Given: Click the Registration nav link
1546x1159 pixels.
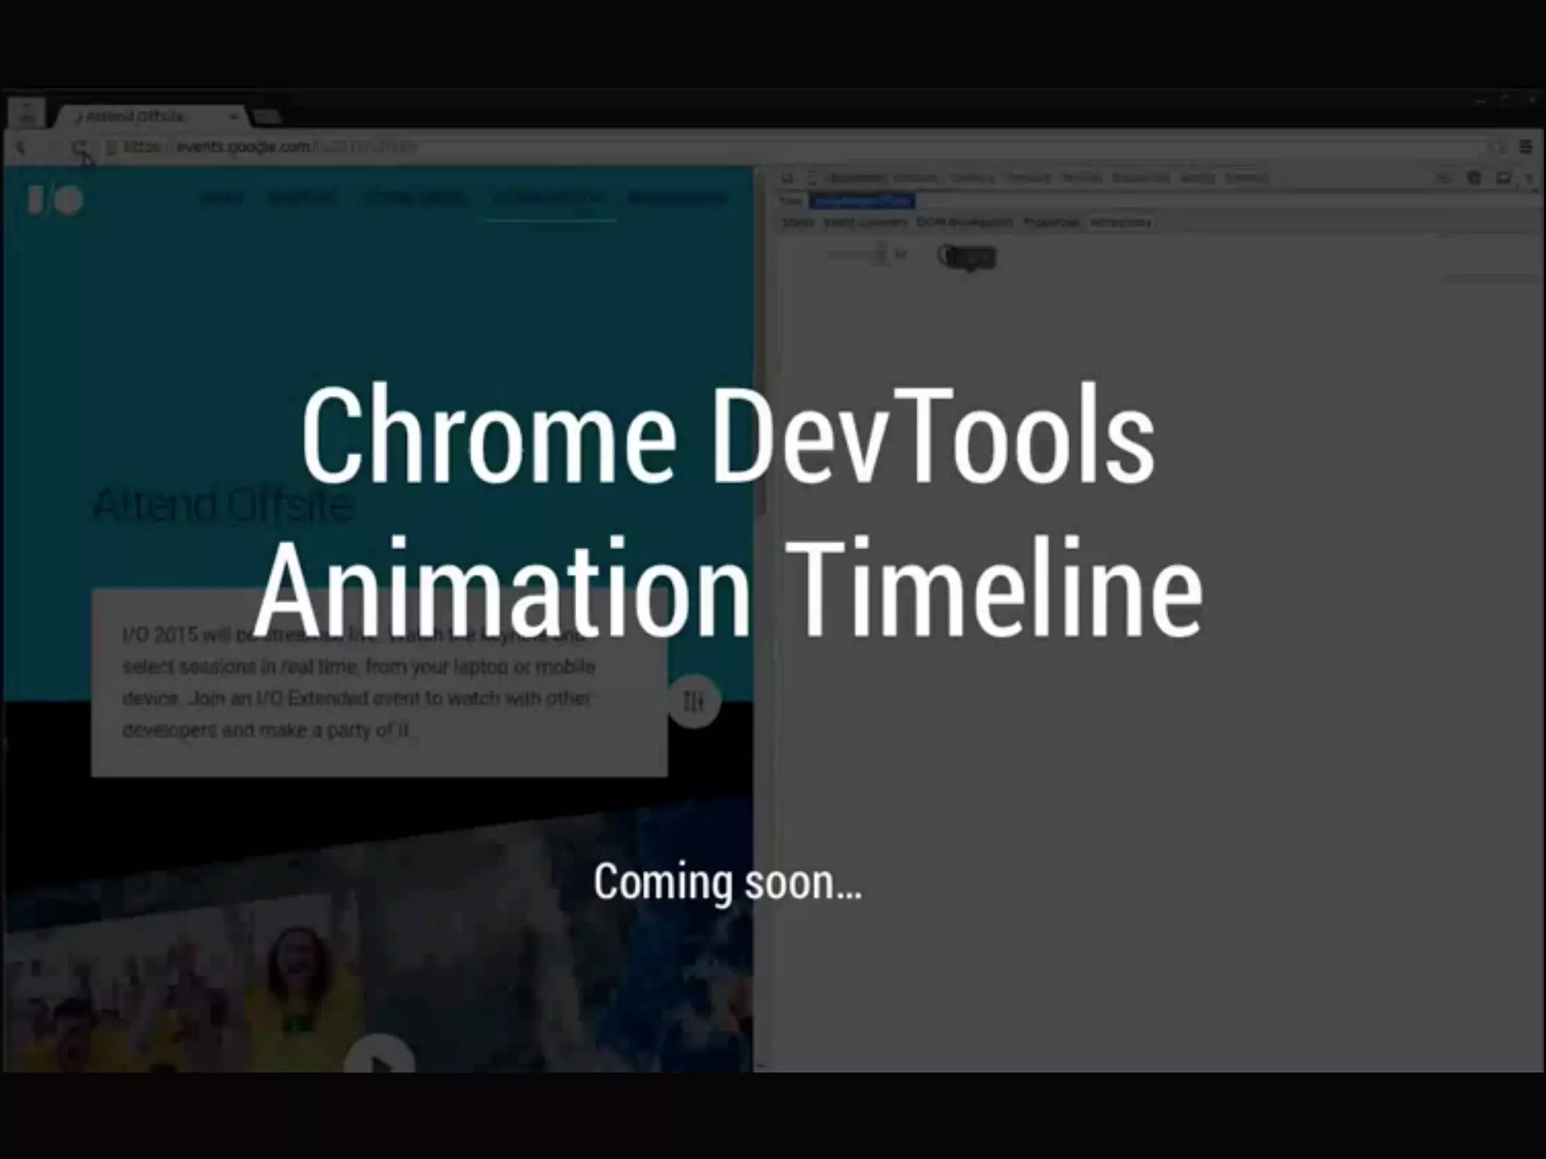Looking at the screenshot, I should tap(677, 199).
